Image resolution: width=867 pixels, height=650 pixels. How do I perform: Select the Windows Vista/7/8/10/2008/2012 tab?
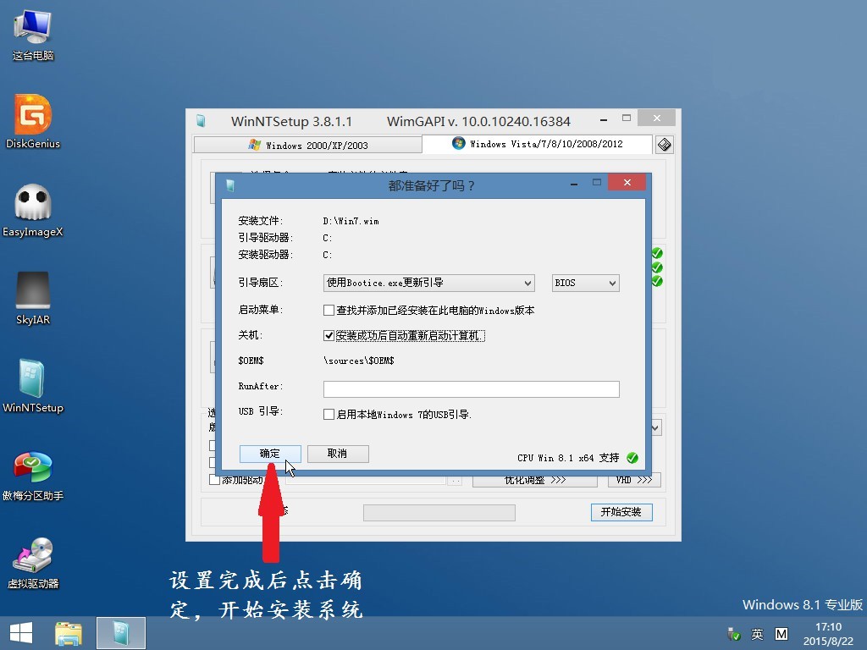pos(539,144)
